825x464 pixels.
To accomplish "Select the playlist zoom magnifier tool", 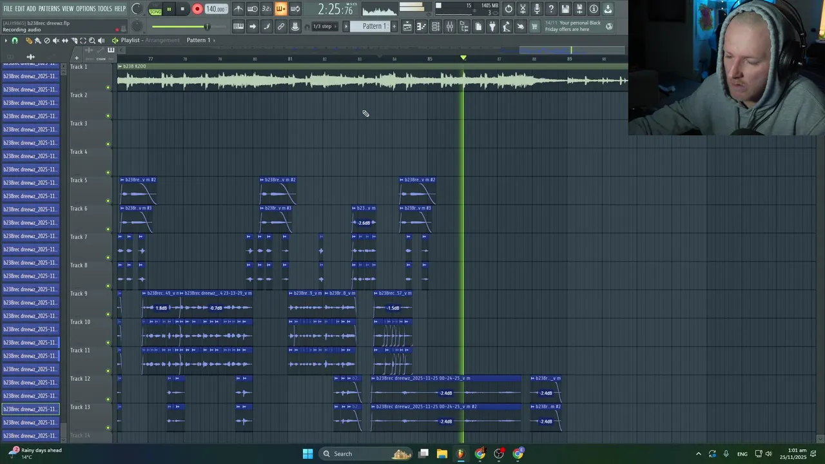I will click(x=92, y=41).
